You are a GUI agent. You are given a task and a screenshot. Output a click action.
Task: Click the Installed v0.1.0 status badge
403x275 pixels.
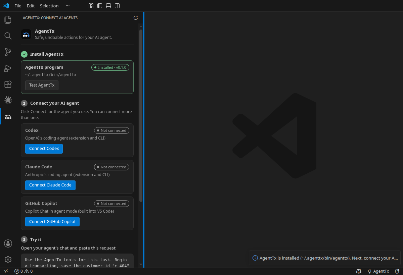[x=110, y=67]
